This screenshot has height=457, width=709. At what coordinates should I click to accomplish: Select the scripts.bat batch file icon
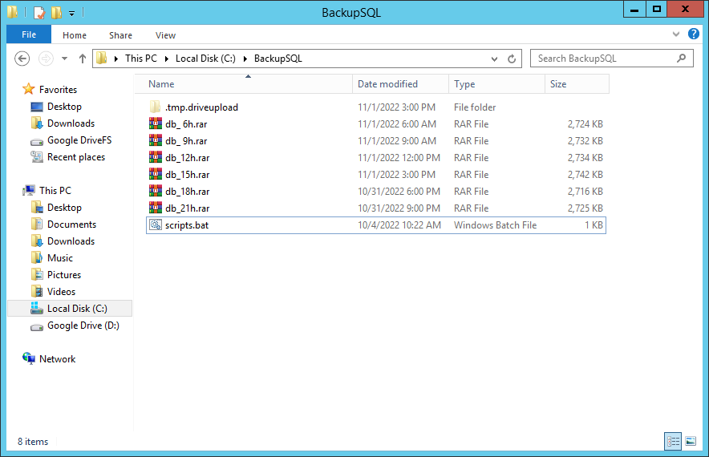(156, 225)
